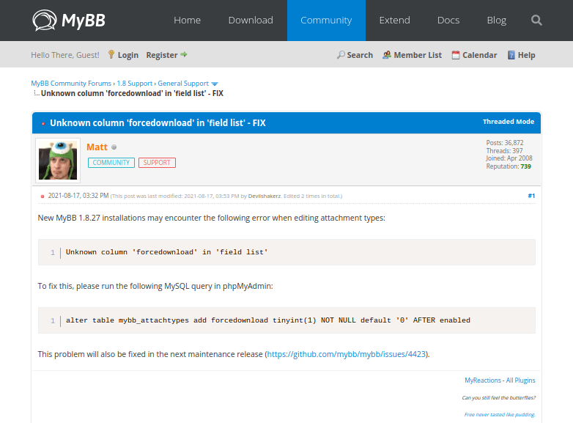This screenshot has width=573, height=423.
Task: Open Matt's user profile name
Action: 97,147
